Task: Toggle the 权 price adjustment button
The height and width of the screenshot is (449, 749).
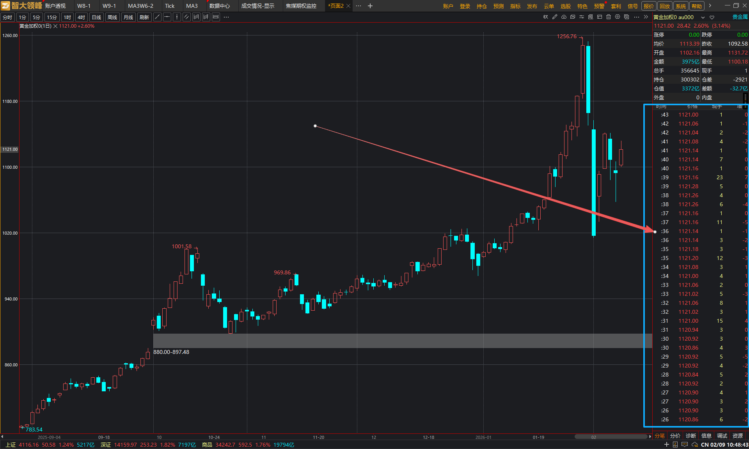Action: [x=545, y=17]
